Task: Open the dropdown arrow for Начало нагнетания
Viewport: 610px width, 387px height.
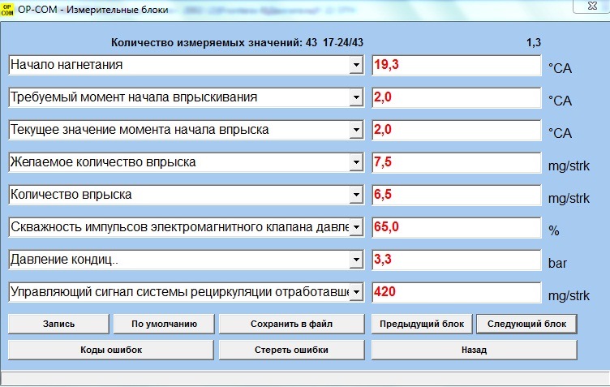Action: coord(356,65)
